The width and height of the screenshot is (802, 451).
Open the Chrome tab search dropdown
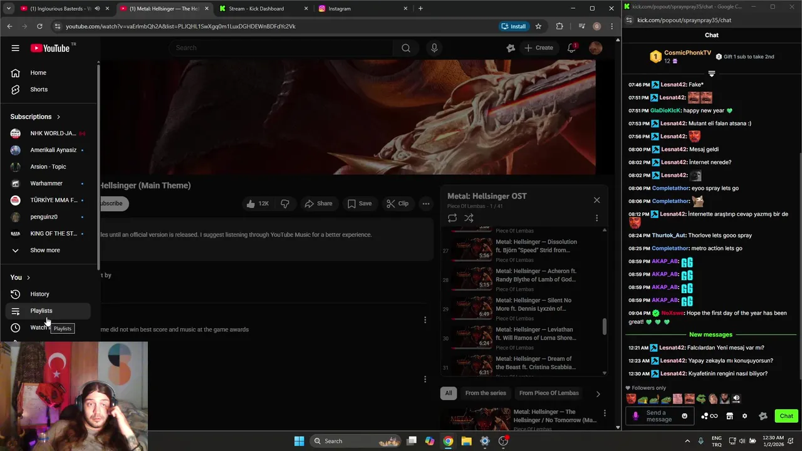(8, 9)
